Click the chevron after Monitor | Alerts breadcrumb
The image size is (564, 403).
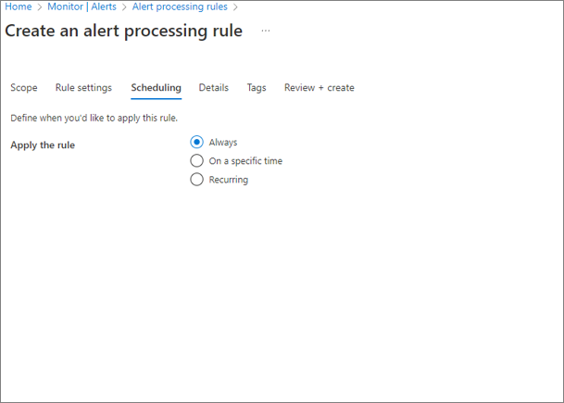point(124,7)
